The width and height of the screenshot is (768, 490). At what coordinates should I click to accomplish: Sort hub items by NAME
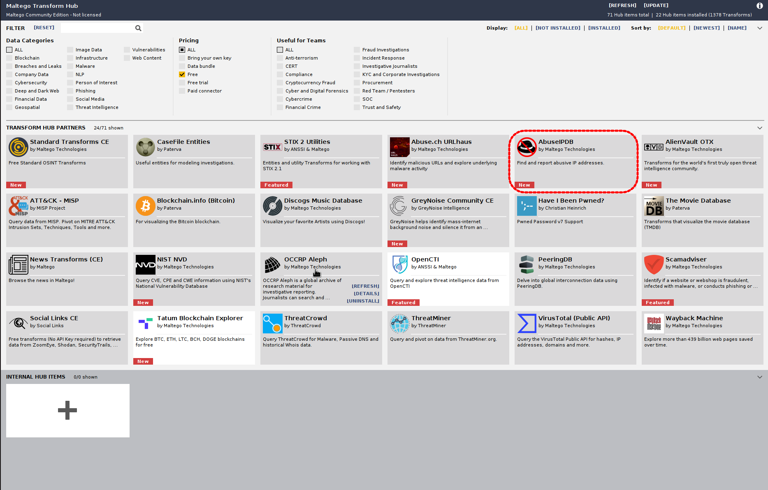737,28
